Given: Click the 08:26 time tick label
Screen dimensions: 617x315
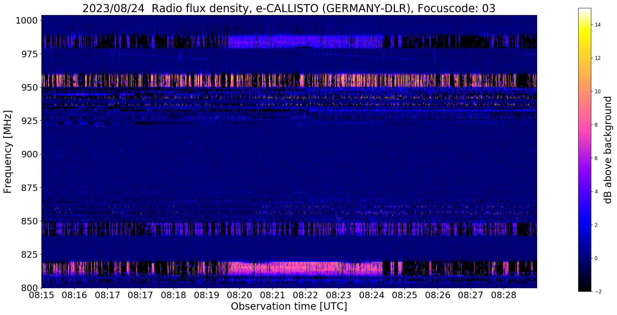Looking at the screenshot, I should tap(438, 296).
